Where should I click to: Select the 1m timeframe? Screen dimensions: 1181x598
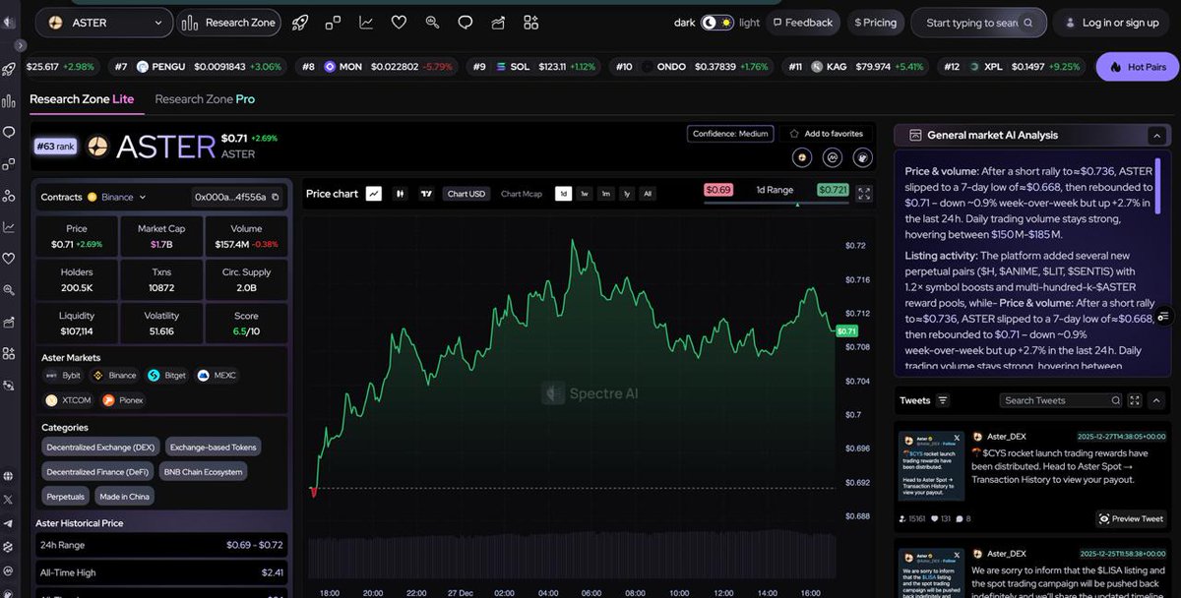pyautogui.click(x=606, y=194)
